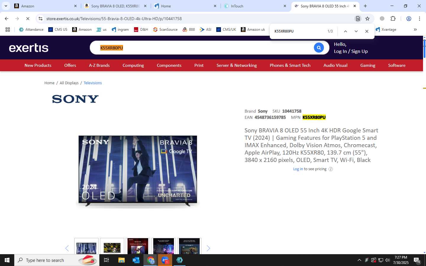Select the third product thumbnail

pyautogui.click(x=138, y=246)
